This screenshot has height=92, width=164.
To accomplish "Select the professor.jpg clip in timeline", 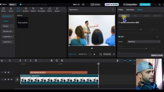I will 60,79.
